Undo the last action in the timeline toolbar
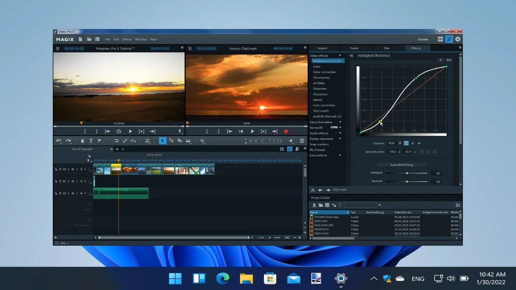The width and height of the screenshot is (516, 290). click(59, 141)
